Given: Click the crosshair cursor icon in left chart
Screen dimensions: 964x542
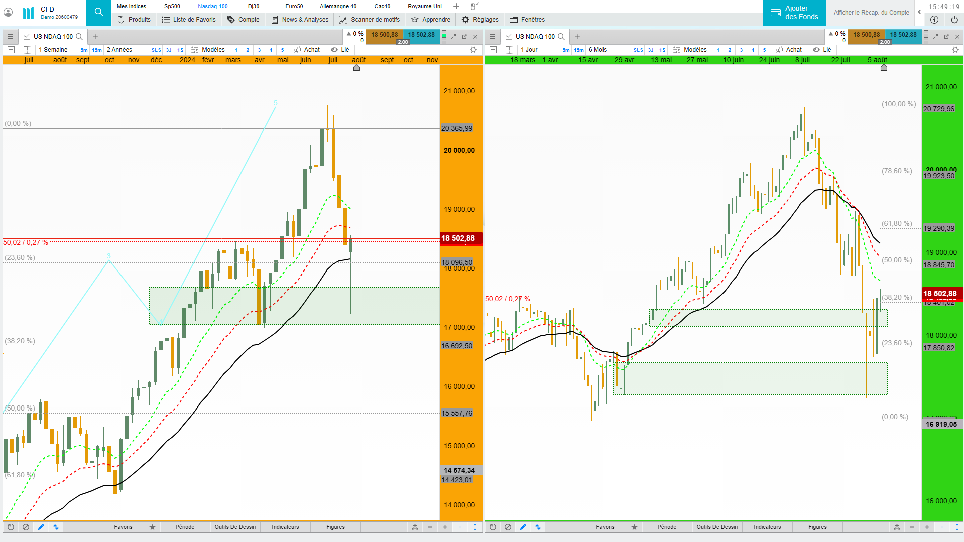Looking at the screenshot, I should coord(460,527).
